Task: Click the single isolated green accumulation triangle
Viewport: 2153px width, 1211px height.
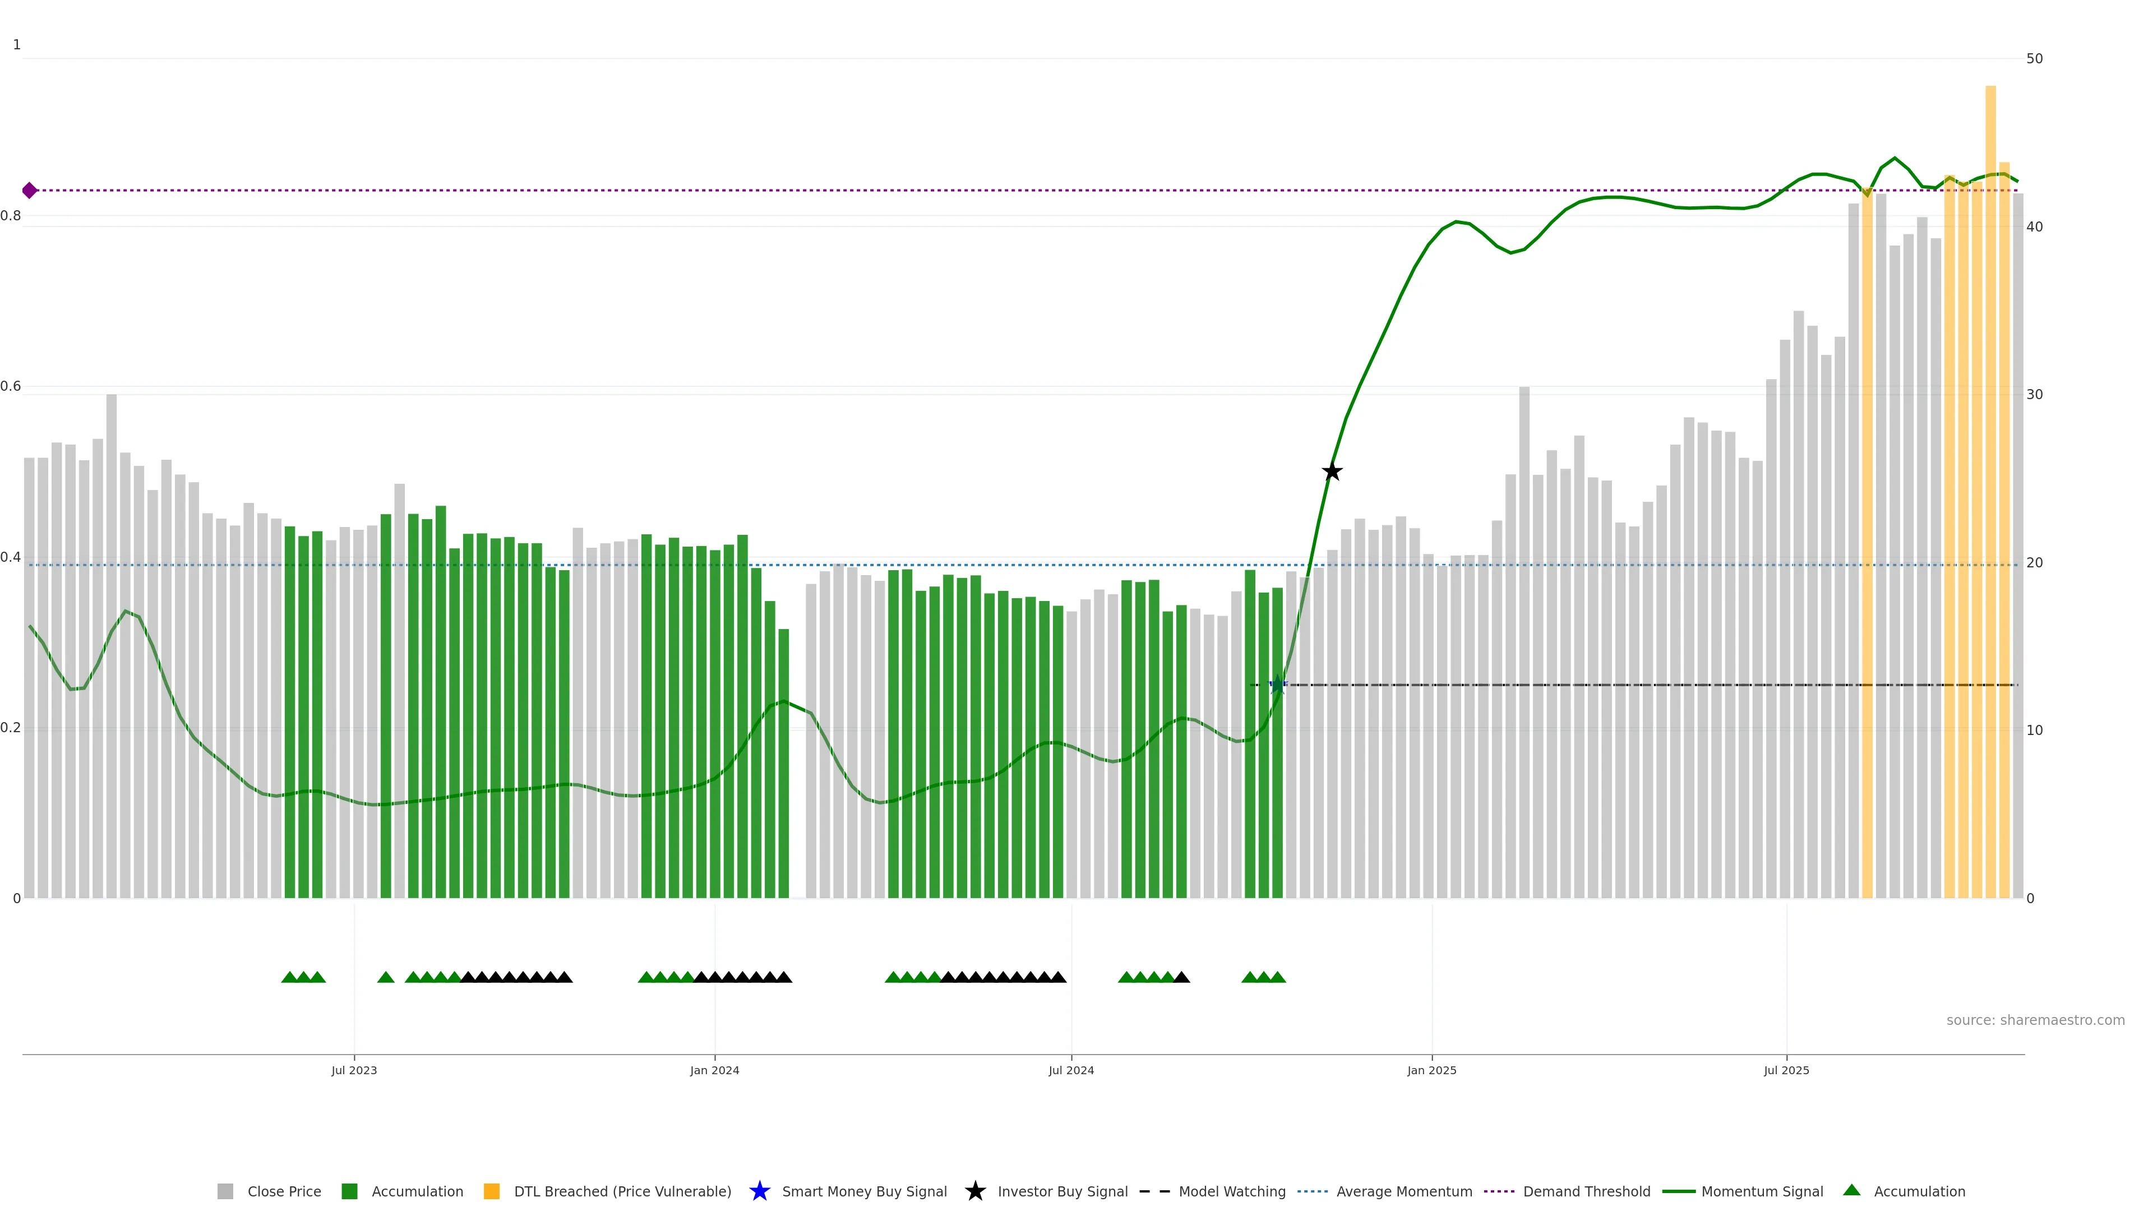Action: coord(385,977)
